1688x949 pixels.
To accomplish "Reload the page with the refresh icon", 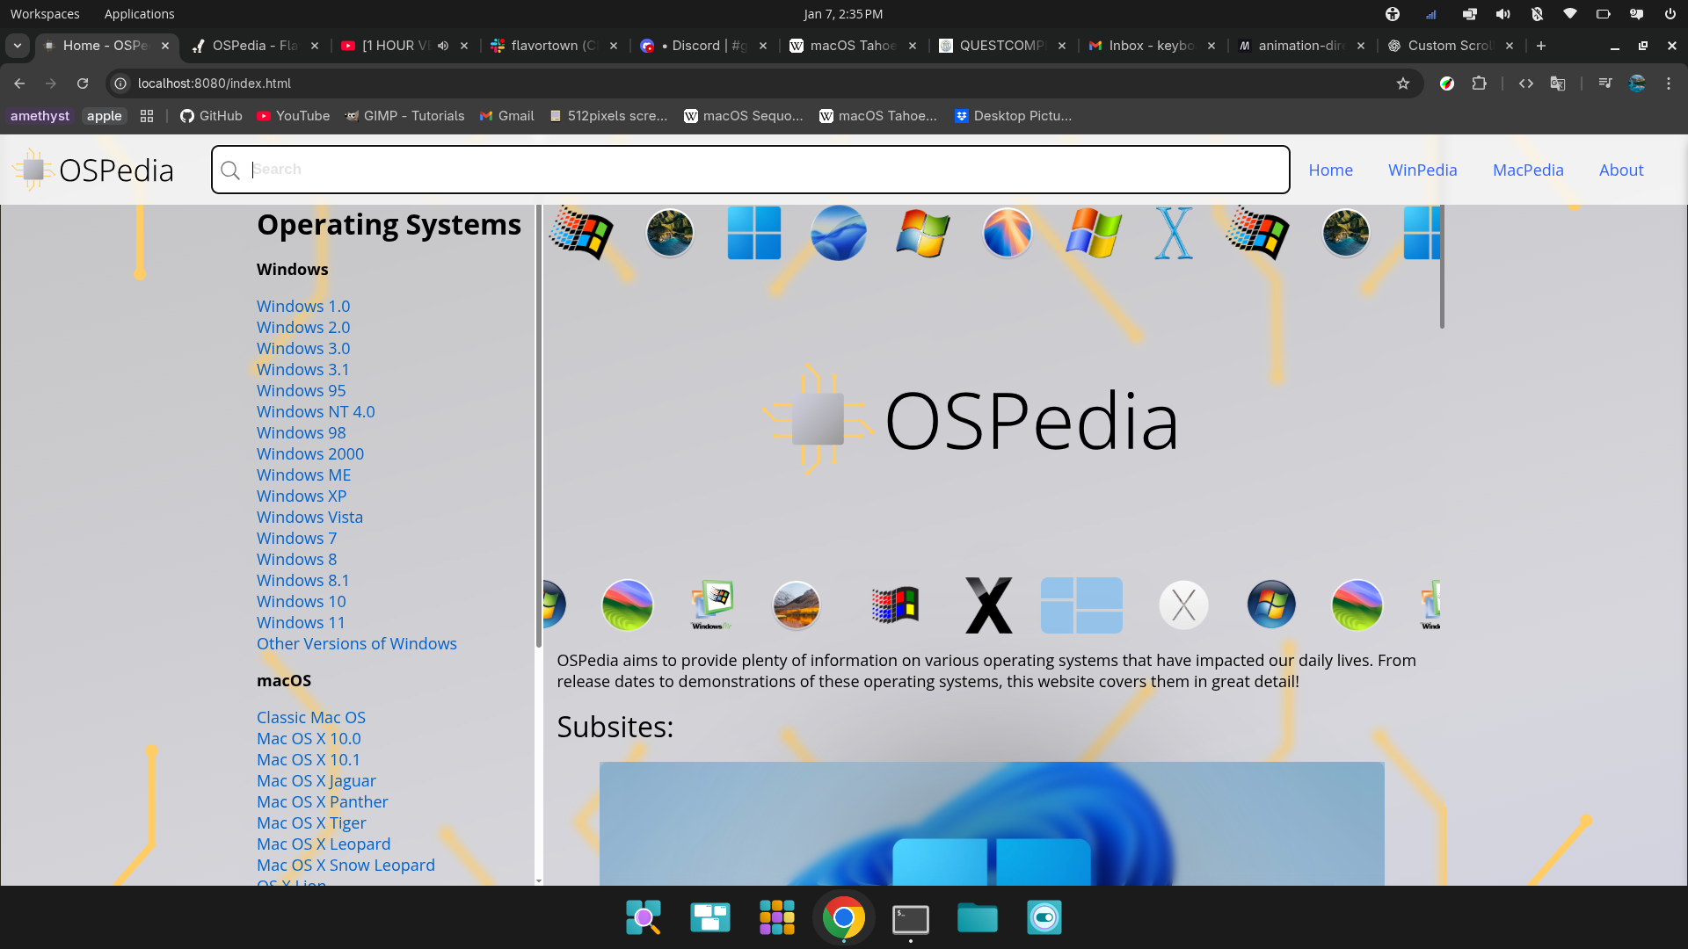I will pos(83,83).
